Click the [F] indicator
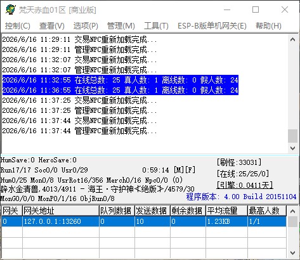The width and height of the screenshot is (300, 260). click(x=190, y=170)
